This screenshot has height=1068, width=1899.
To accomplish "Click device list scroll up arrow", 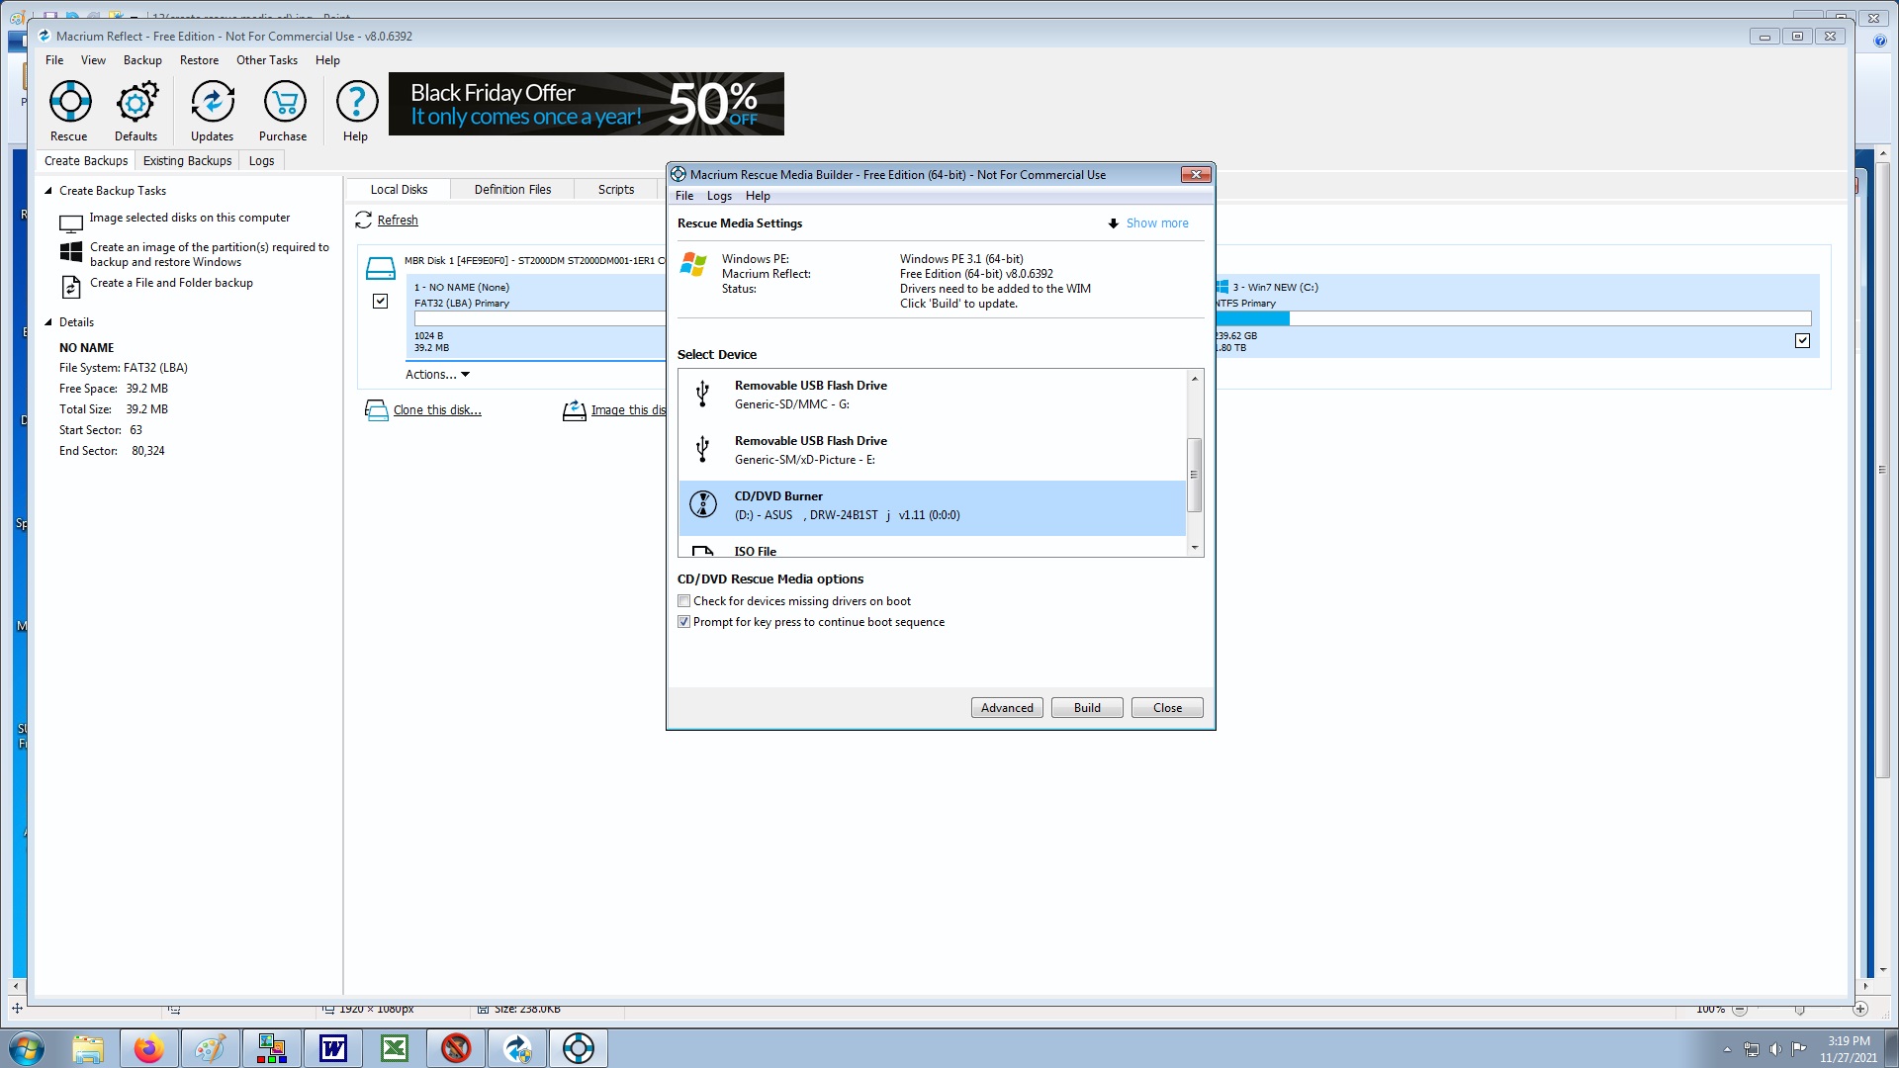I will tap(1195, 379).
